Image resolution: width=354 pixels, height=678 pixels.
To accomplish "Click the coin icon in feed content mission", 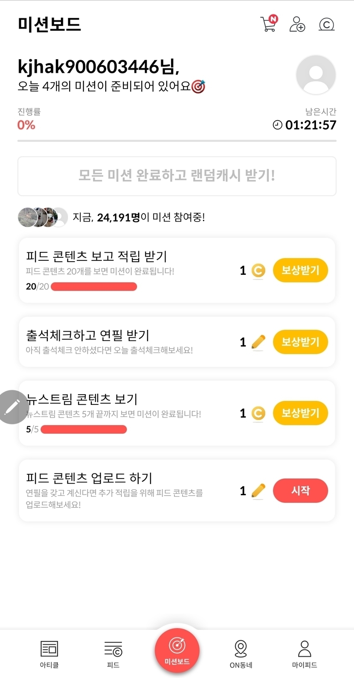I will (258, 271).
